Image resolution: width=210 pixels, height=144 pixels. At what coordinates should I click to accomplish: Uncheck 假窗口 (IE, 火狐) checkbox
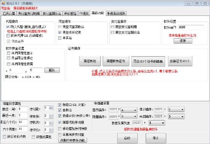(x=60, y=105)
